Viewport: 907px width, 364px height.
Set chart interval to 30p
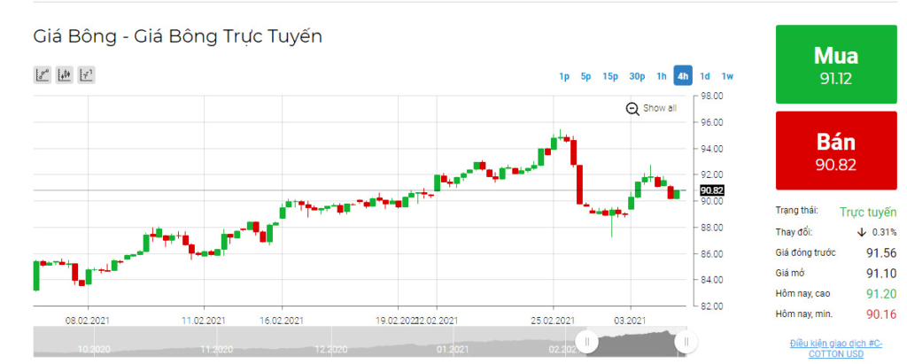point(637,76)
